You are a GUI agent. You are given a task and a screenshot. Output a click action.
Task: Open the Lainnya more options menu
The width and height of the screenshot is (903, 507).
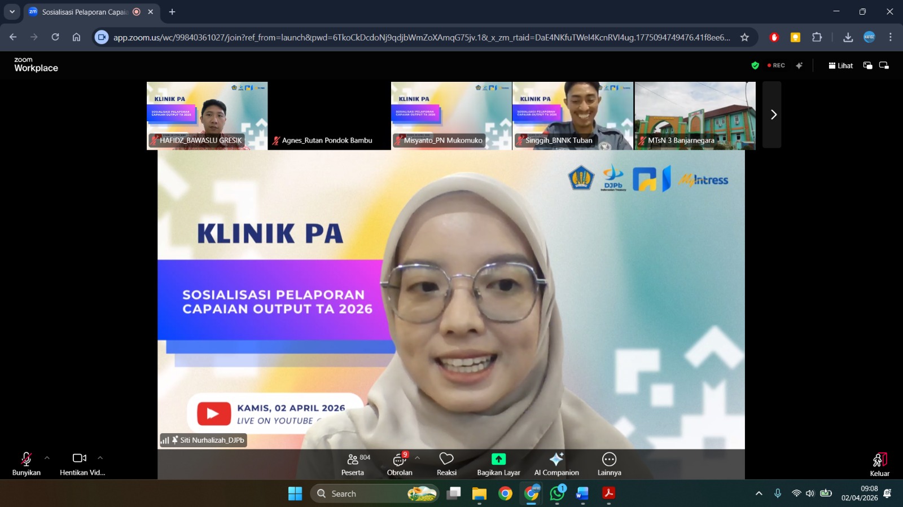click(609, 464)
